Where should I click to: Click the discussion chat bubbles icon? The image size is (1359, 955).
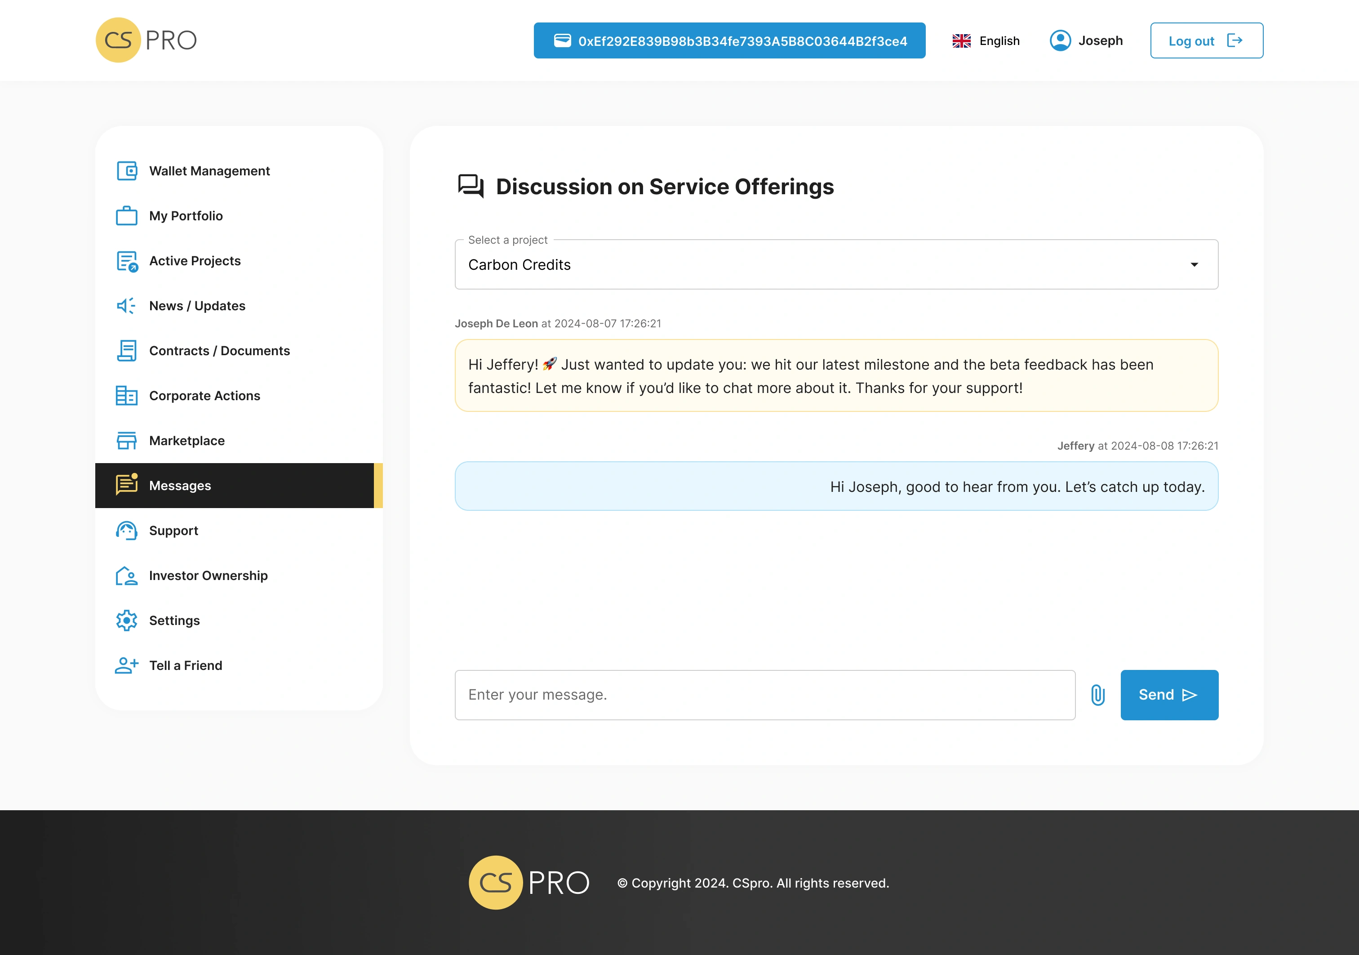tap(471, 187)
